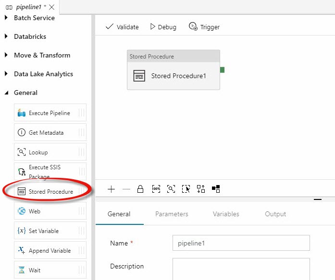The image size is (335, 280).
Task: Click the Debug button
Action: [163, 27]
